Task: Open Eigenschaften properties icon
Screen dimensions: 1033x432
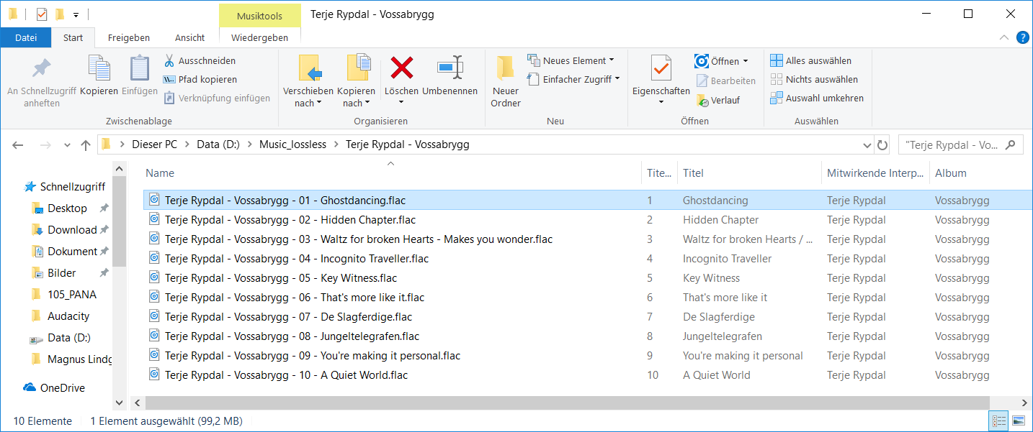Action: click(661, 68)
